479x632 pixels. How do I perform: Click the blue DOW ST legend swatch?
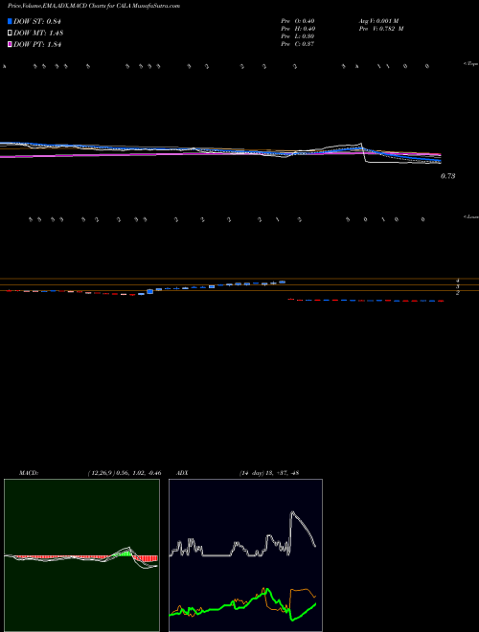[x=10, y=21]
